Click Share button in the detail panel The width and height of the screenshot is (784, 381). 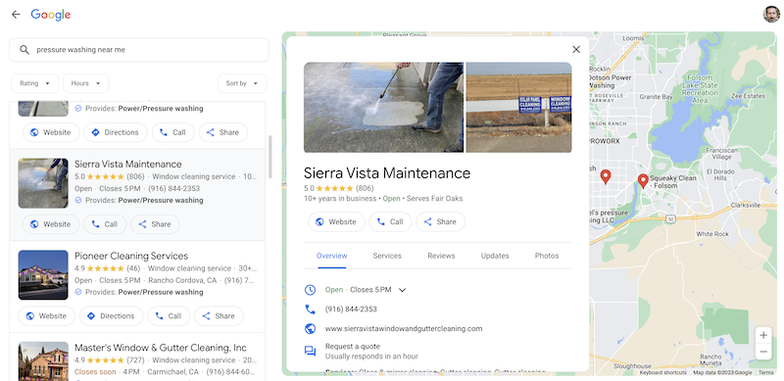(x=440, y=222)
